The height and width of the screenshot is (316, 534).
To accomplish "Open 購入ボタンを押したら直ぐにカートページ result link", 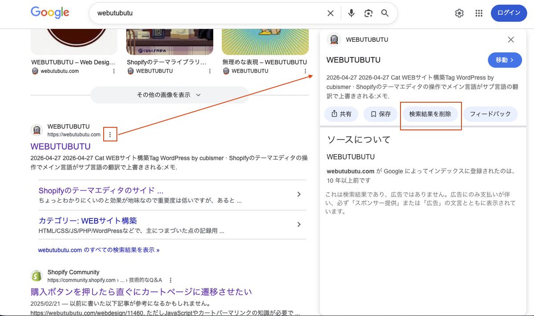I will pos(141,292).
